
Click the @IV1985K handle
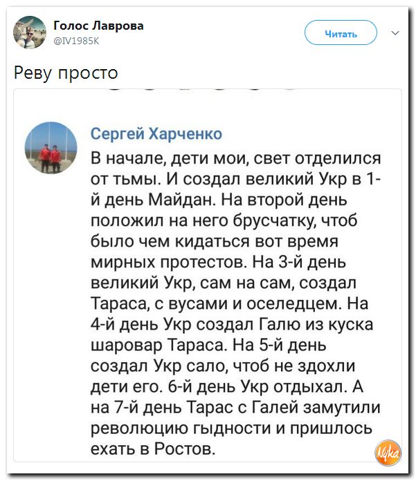77,41
